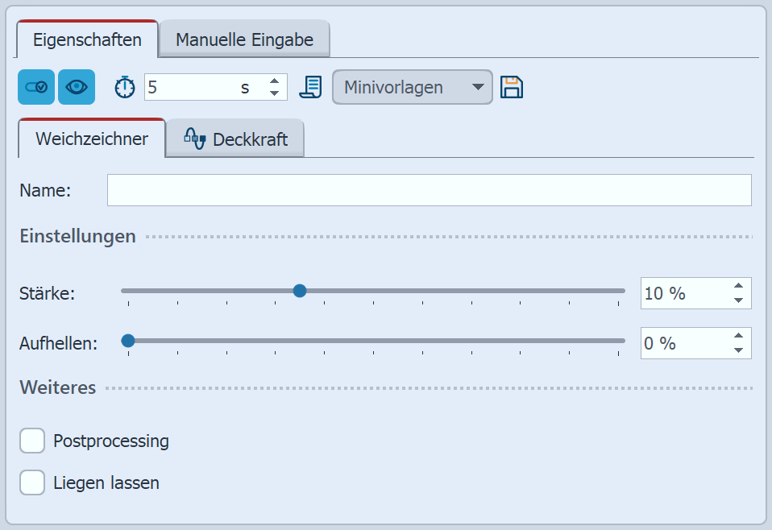Click the script template list icon
Screen dimensions: 772x530
310,87
